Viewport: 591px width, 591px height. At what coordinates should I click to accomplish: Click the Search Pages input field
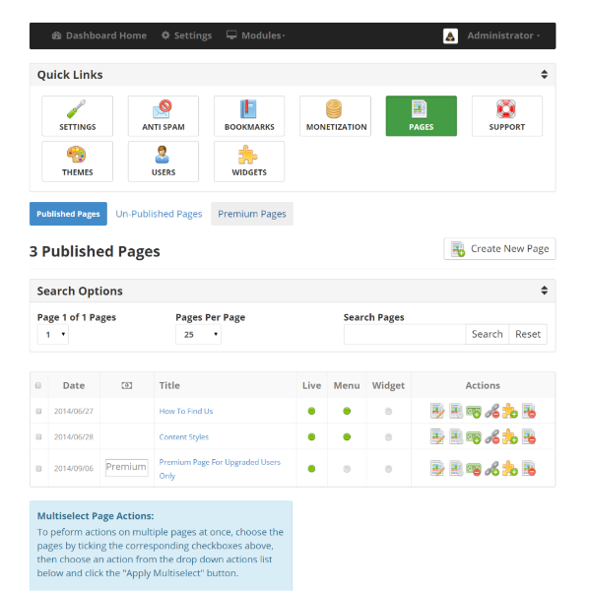coord(404,334)
